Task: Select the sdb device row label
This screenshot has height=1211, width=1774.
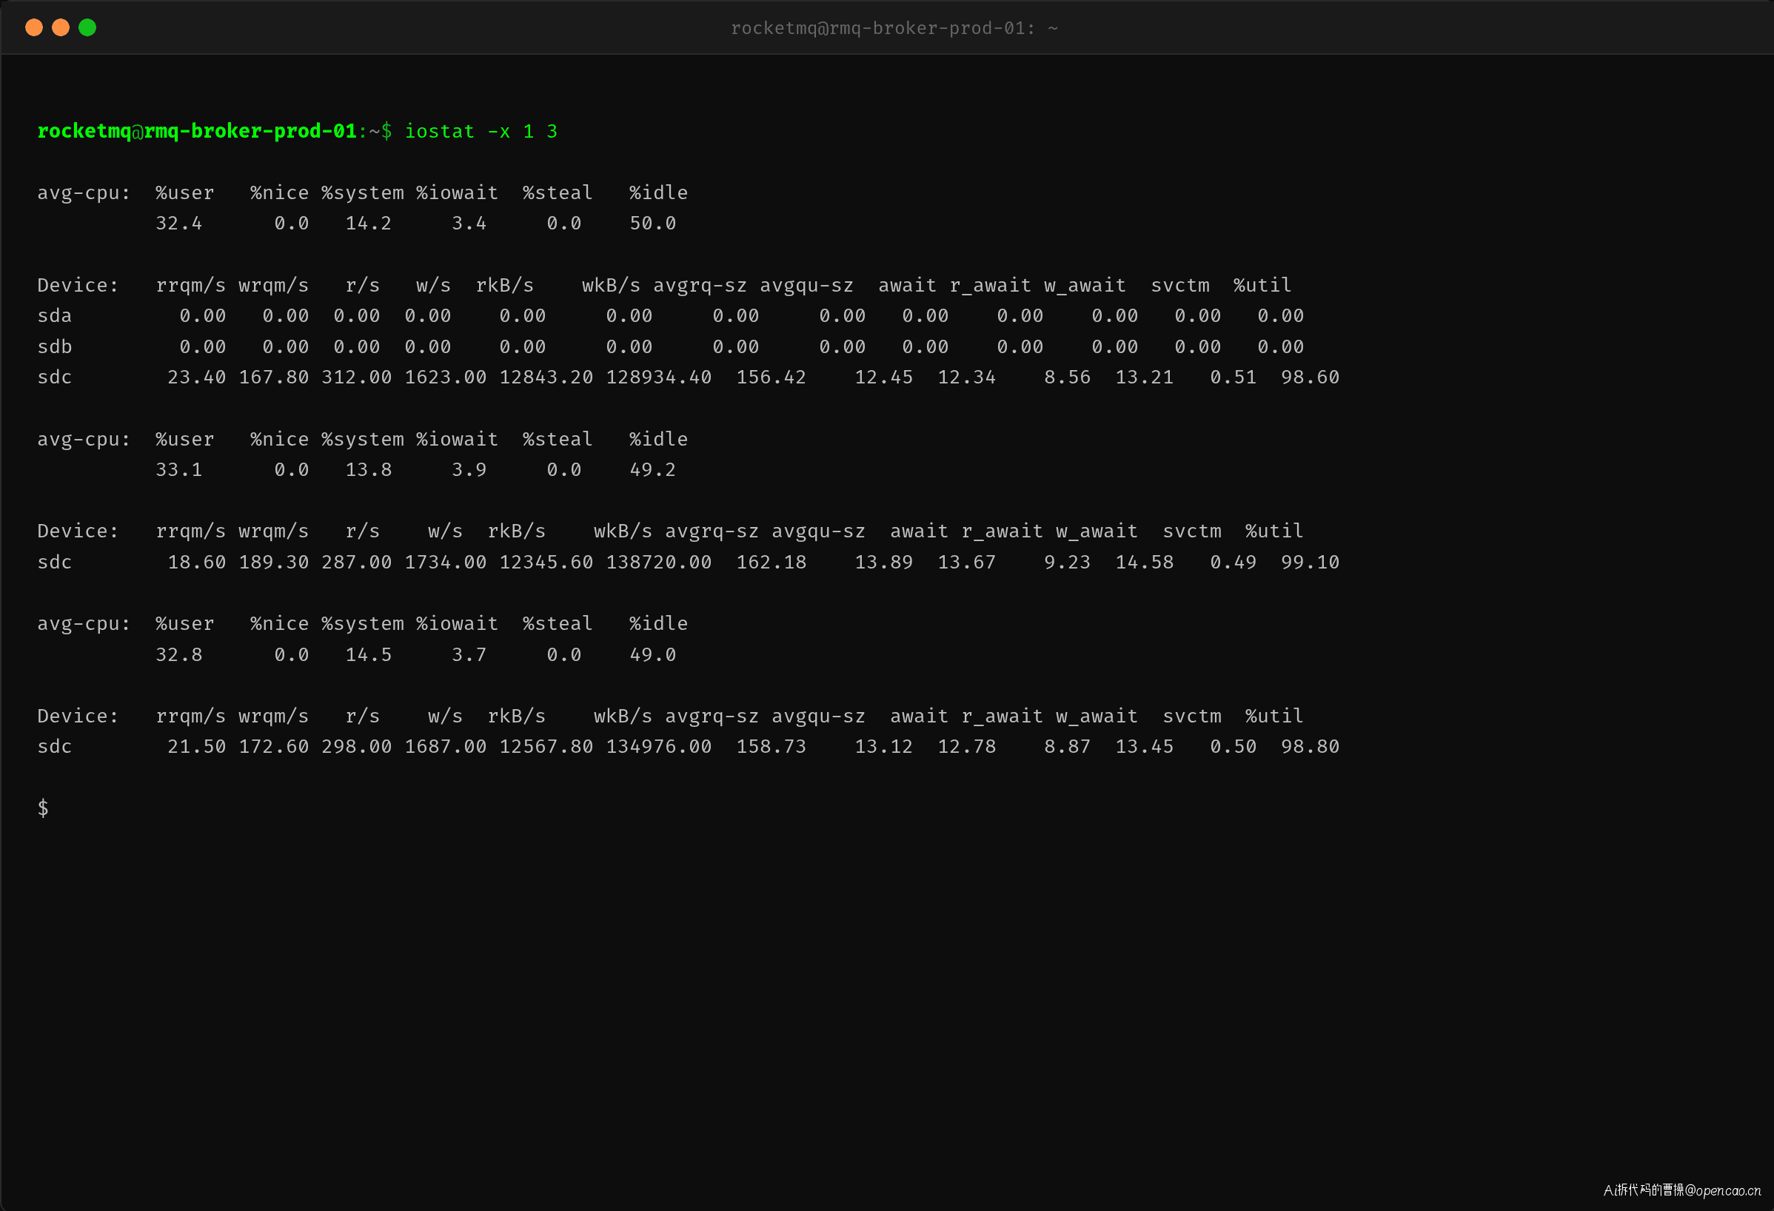Action: [54, 347]
